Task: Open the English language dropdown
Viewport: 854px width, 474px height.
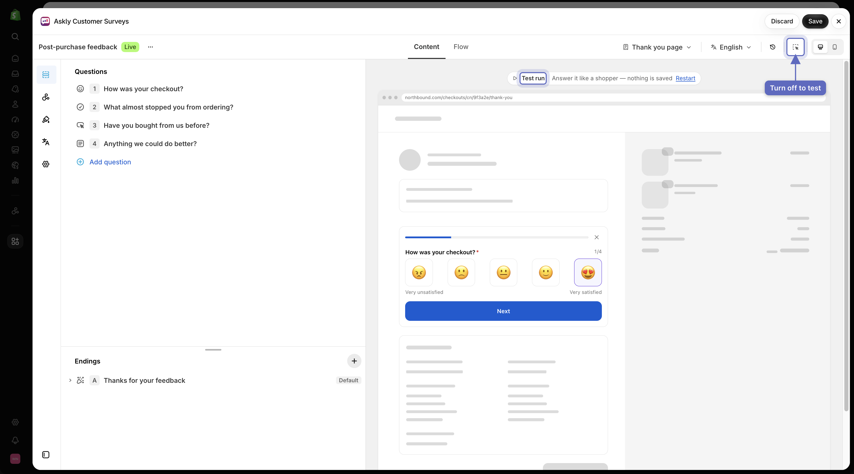Action: pos(731,47)
